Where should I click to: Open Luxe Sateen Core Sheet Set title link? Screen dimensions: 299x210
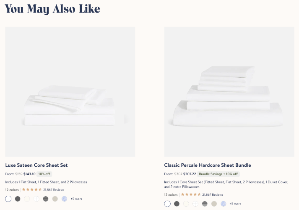pyautogui.click(x=36, y=165)
